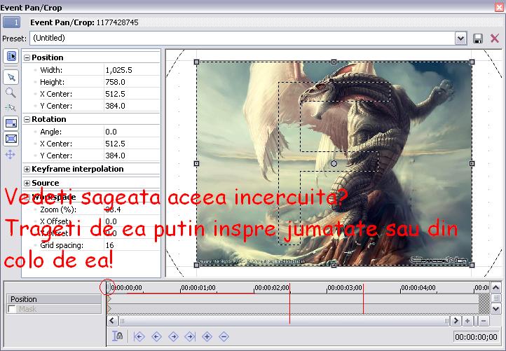Click the vertical scroll grip button beside ruler

[496, 298]
